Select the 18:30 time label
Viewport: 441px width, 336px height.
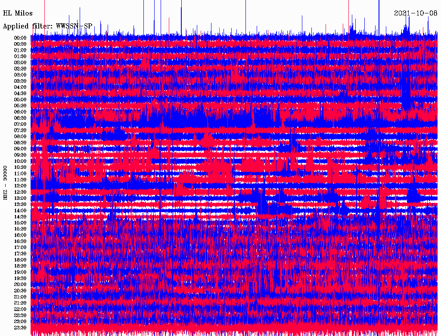pyautogui.click(x=20, y=266)
